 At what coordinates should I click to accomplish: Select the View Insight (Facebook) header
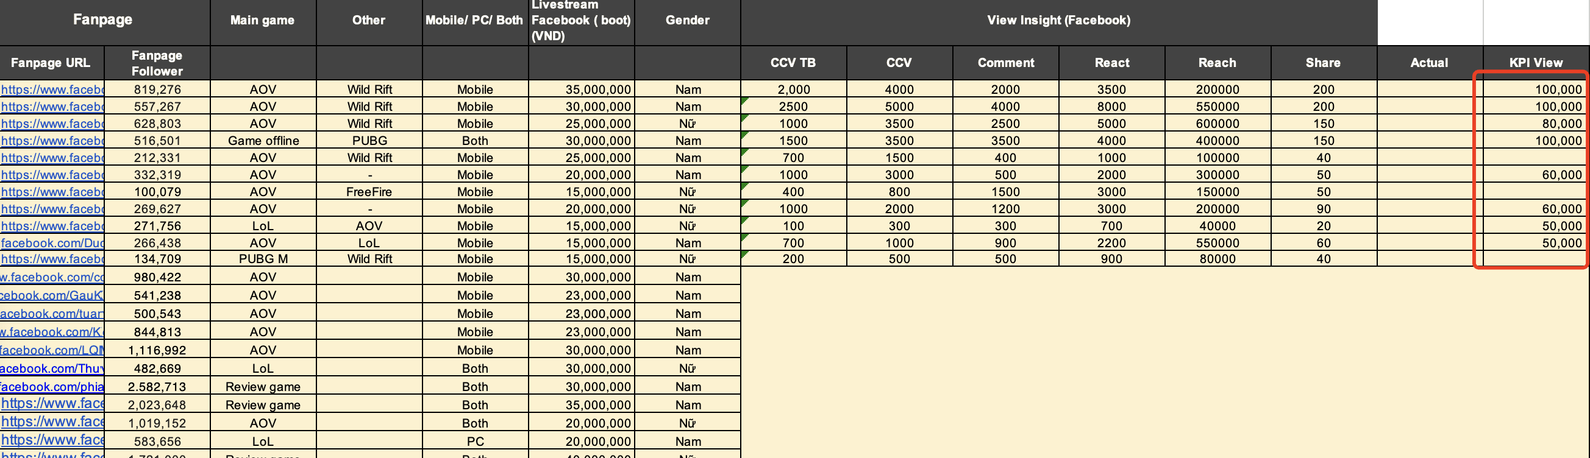pos(1059,20)
